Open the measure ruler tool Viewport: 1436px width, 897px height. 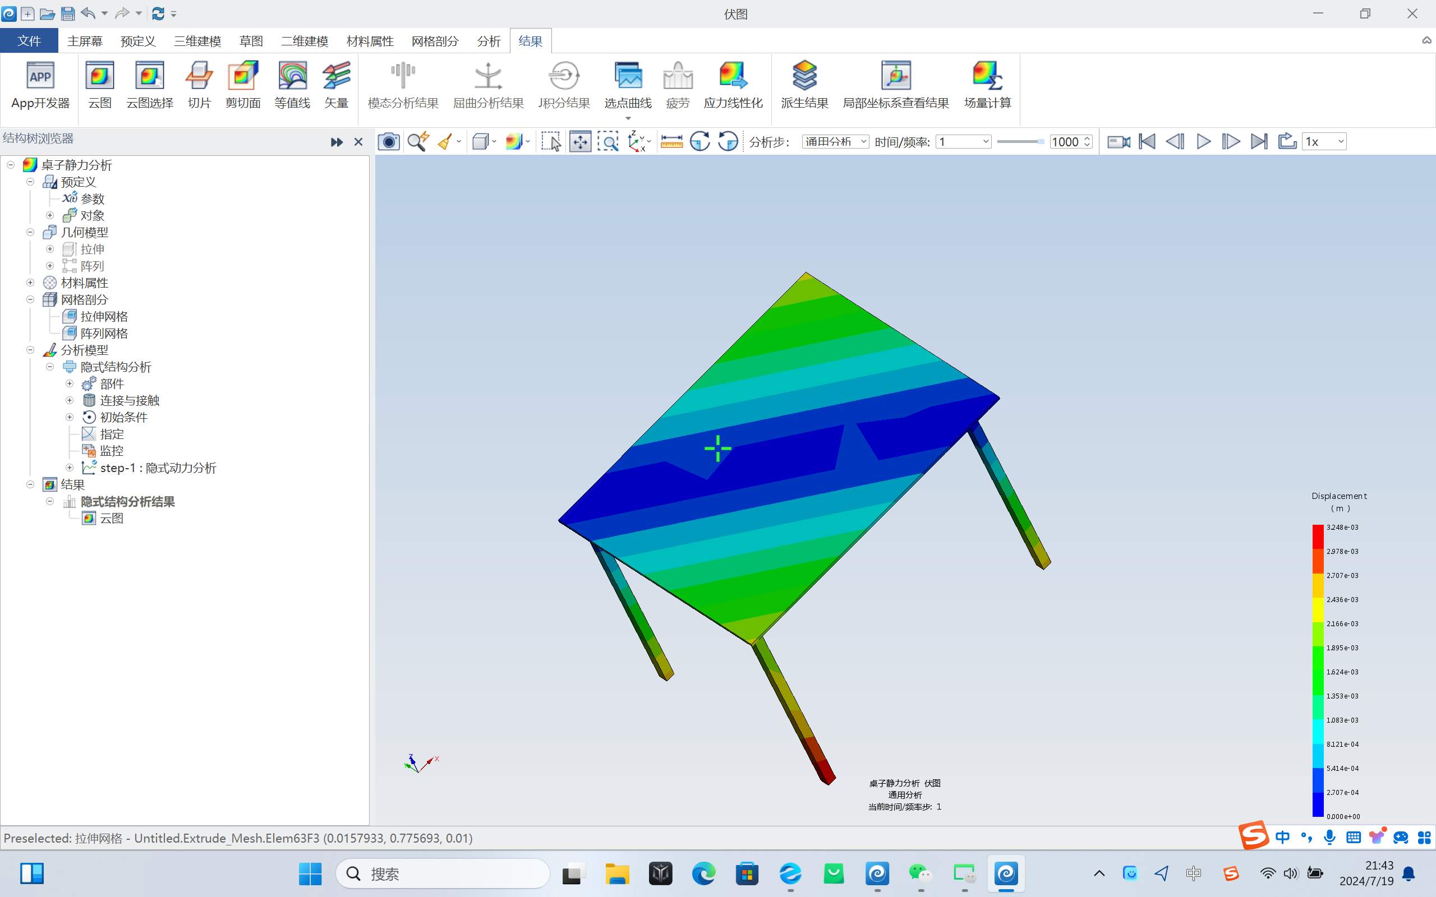(x=671, y=142)
